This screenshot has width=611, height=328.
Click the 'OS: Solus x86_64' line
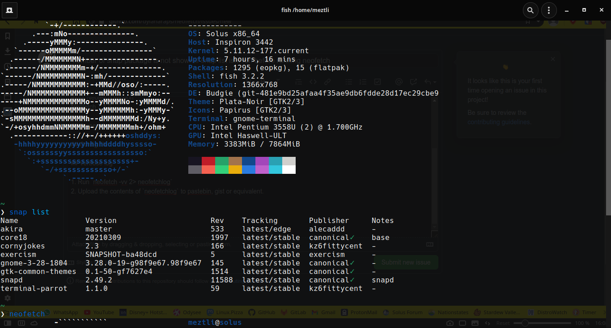[x=224, y=34]
